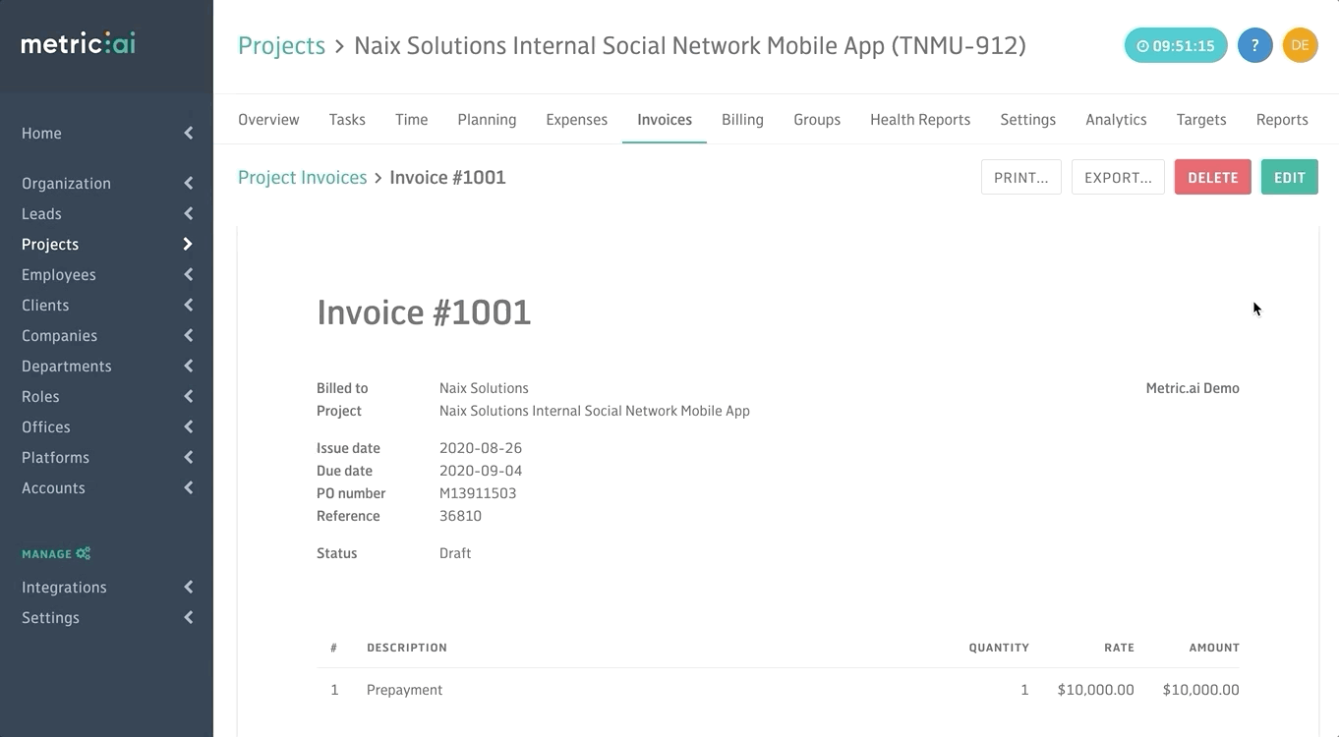Click the 09:51:15 timer button
The height and width of the screenshot is (737, 1339).
(x=1176, y=45)
